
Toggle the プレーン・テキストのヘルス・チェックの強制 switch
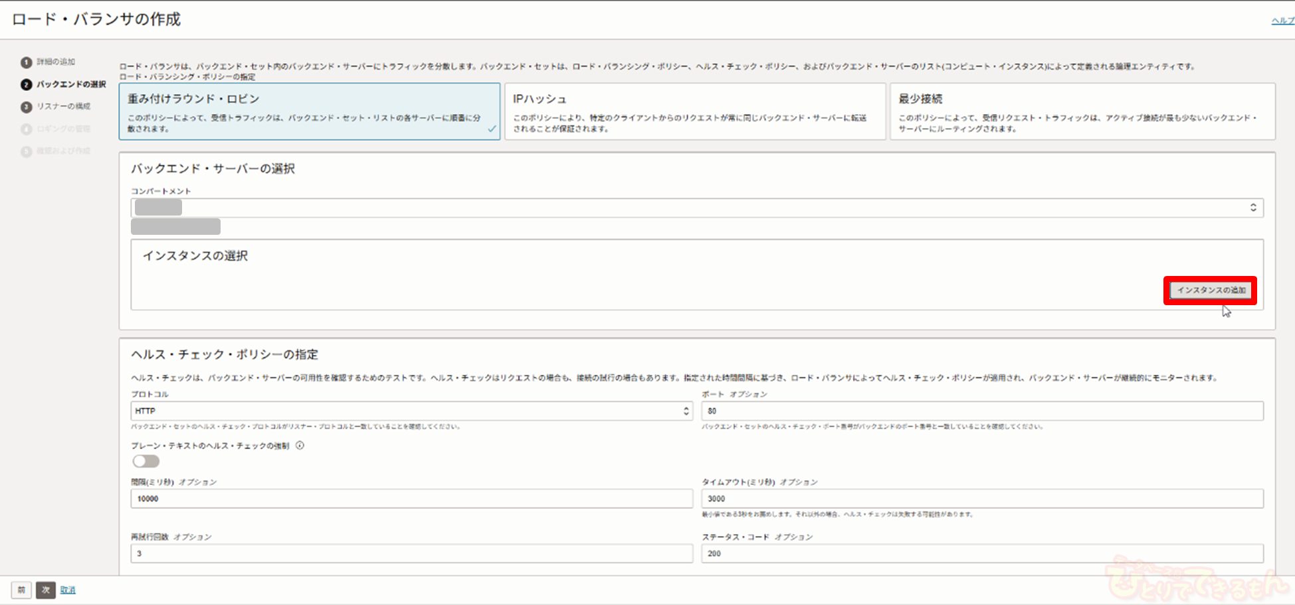click(146, 461)
